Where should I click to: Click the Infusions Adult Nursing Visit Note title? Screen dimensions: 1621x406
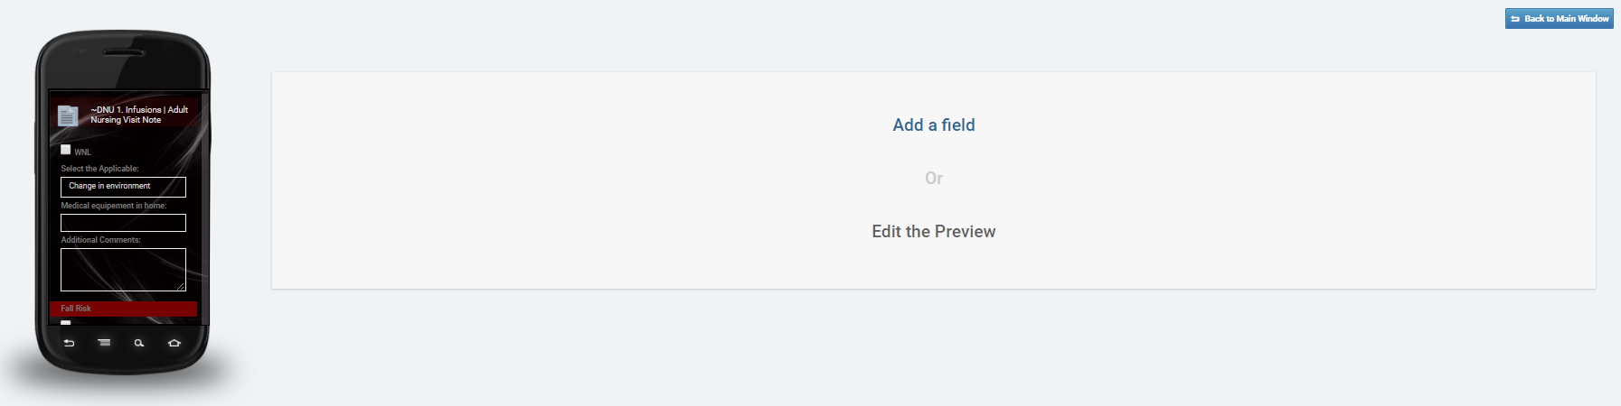[x=139, y=115]
